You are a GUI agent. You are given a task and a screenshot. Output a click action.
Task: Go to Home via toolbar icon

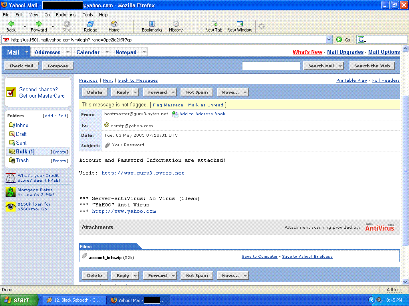tap(114, 24)
